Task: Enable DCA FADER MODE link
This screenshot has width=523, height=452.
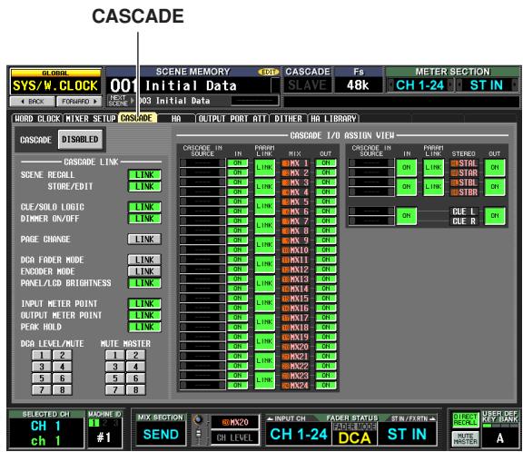Action: (144, 260)
